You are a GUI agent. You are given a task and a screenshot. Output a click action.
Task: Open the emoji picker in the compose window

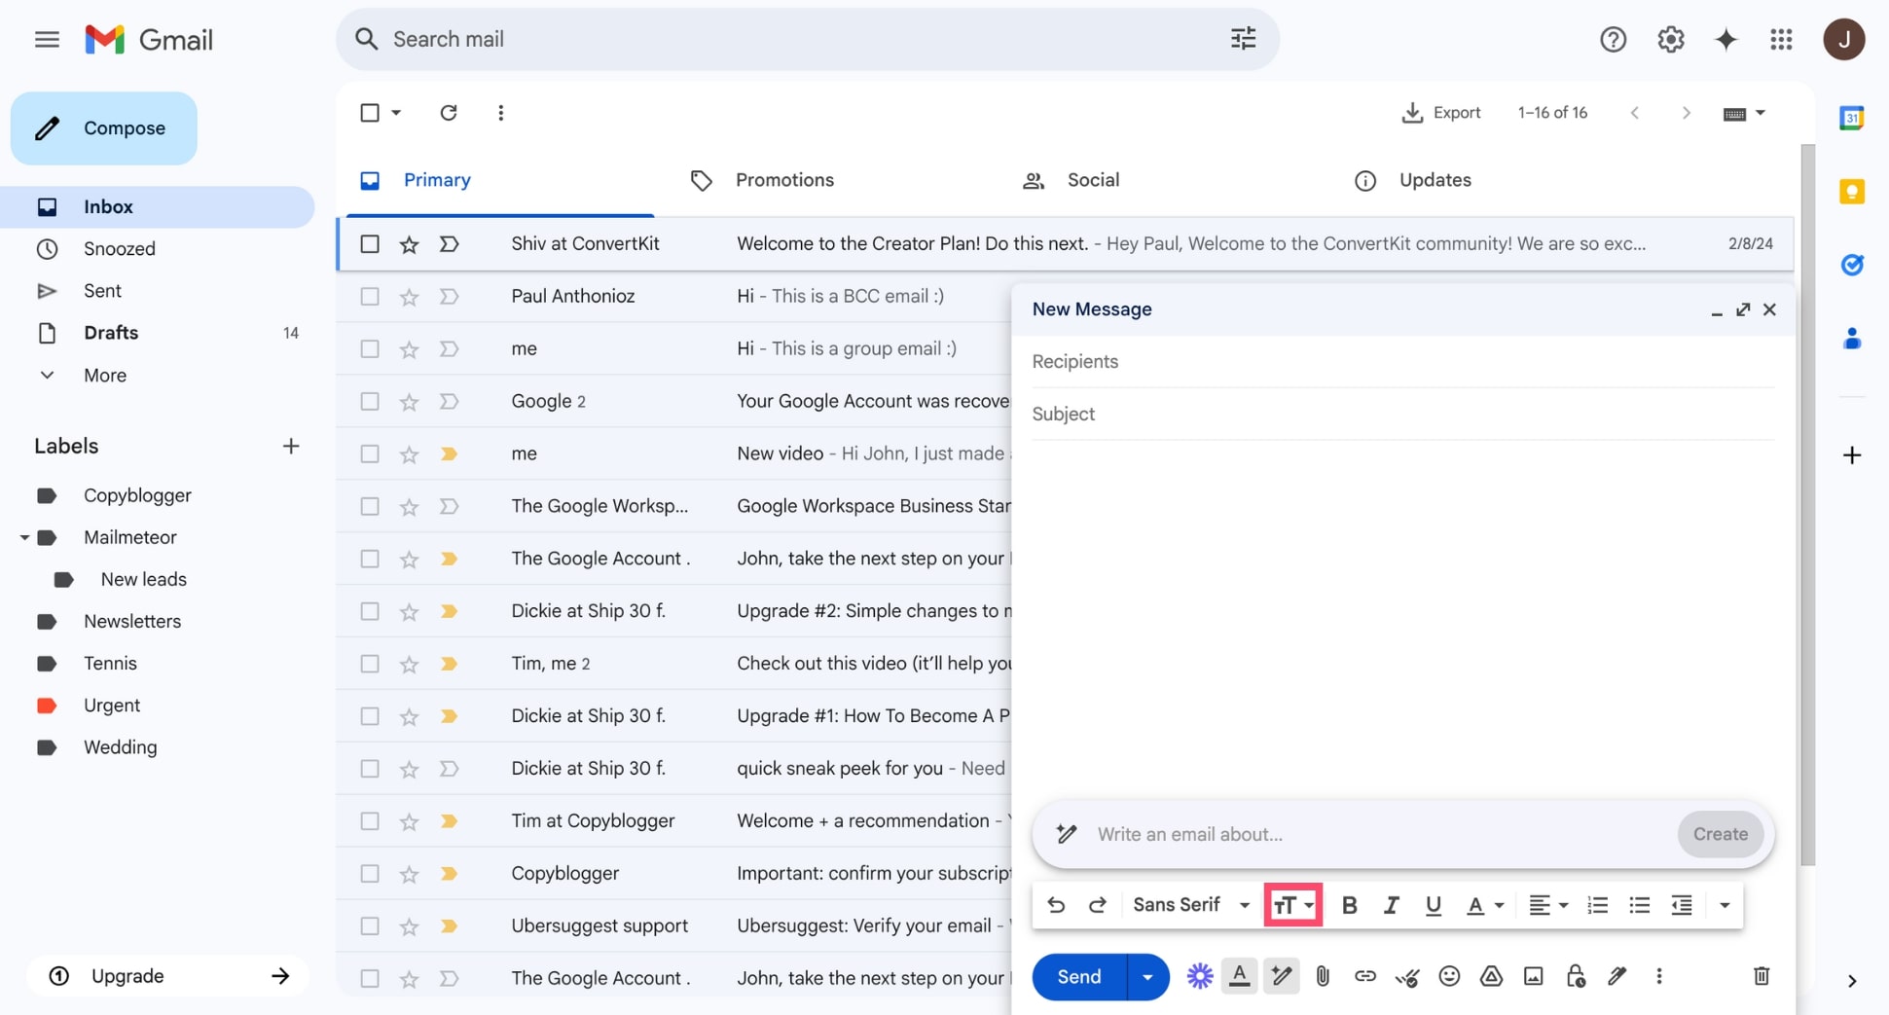click(x=1449, y=976)
